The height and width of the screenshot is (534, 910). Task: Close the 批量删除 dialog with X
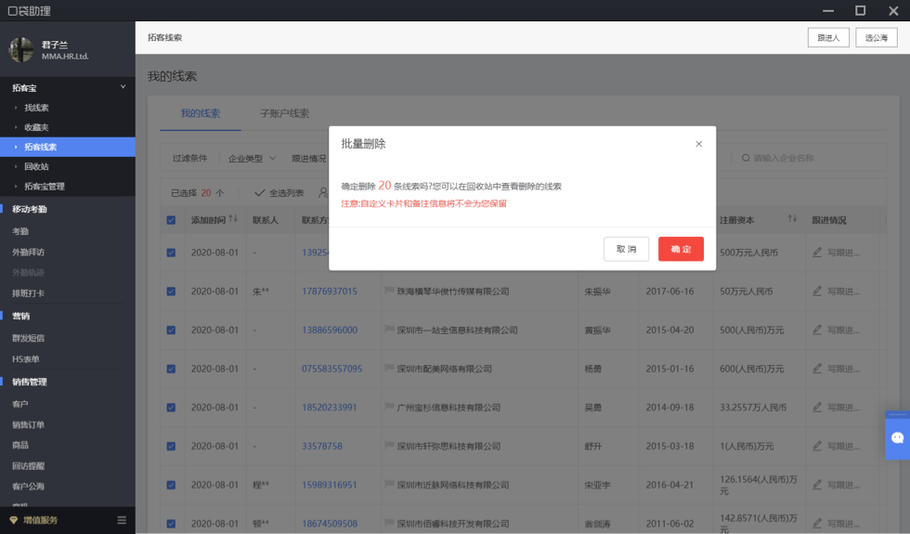698,144
